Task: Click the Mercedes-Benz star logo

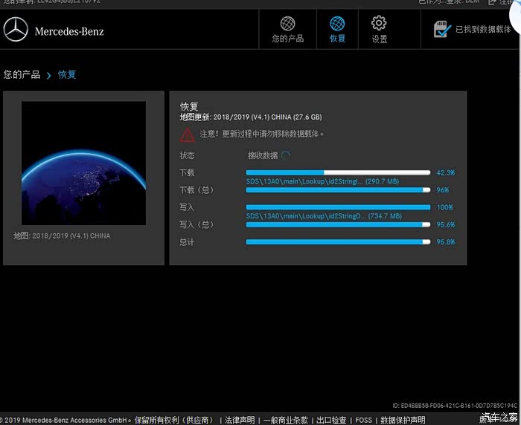Action: [x=16, y=30]
